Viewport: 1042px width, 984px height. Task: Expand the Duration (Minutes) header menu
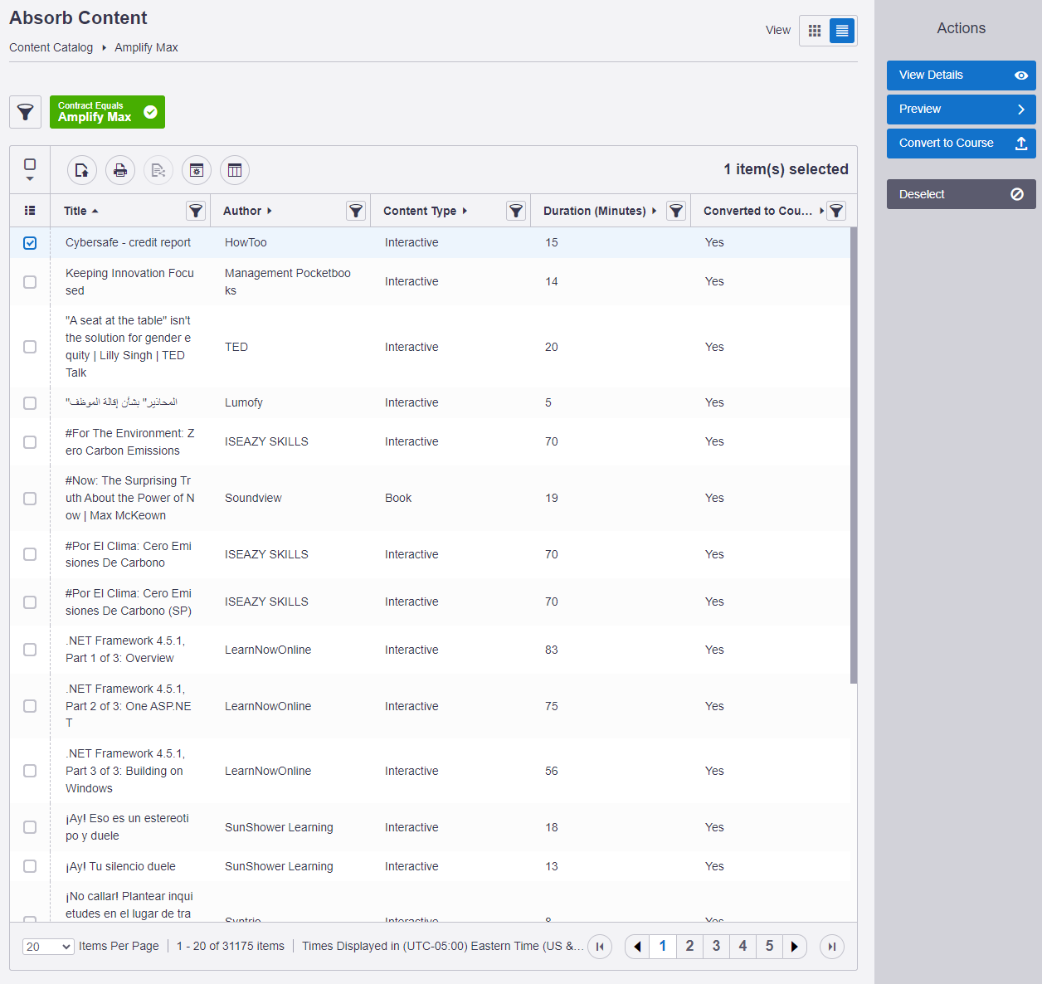(x=600, y=211)
